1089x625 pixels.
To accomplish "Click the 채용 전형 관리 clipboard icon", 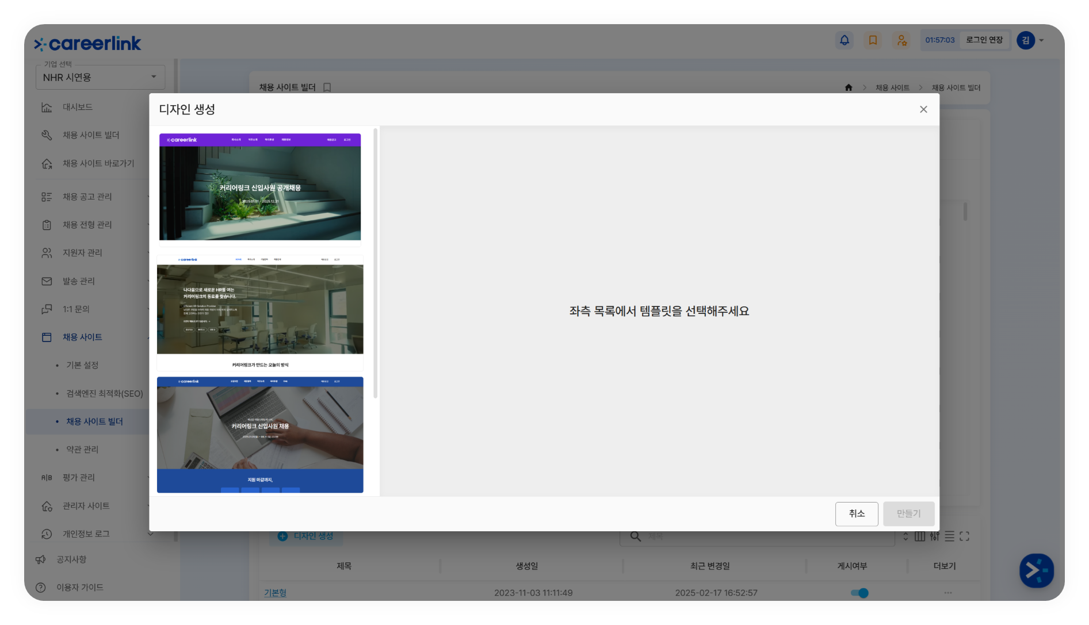I will click(47, 225).
